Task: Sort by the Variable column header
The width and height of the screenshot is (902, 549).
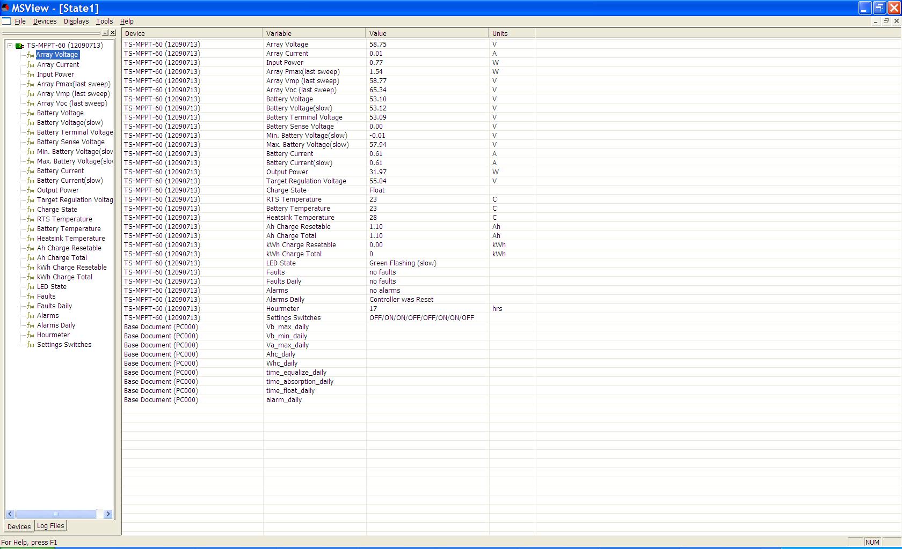Action: (314, 33)
